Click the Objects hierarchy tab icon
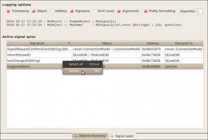This screenshot has width=208, height=140. point(75,136)
